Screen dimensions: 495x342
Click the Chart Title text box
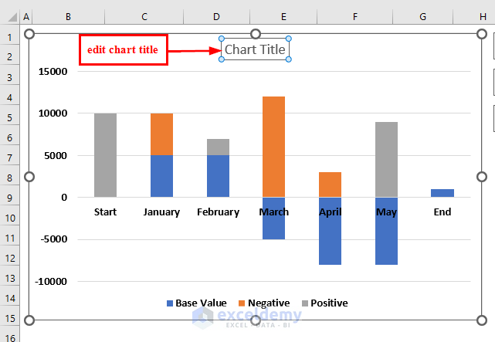pos(255,49)
